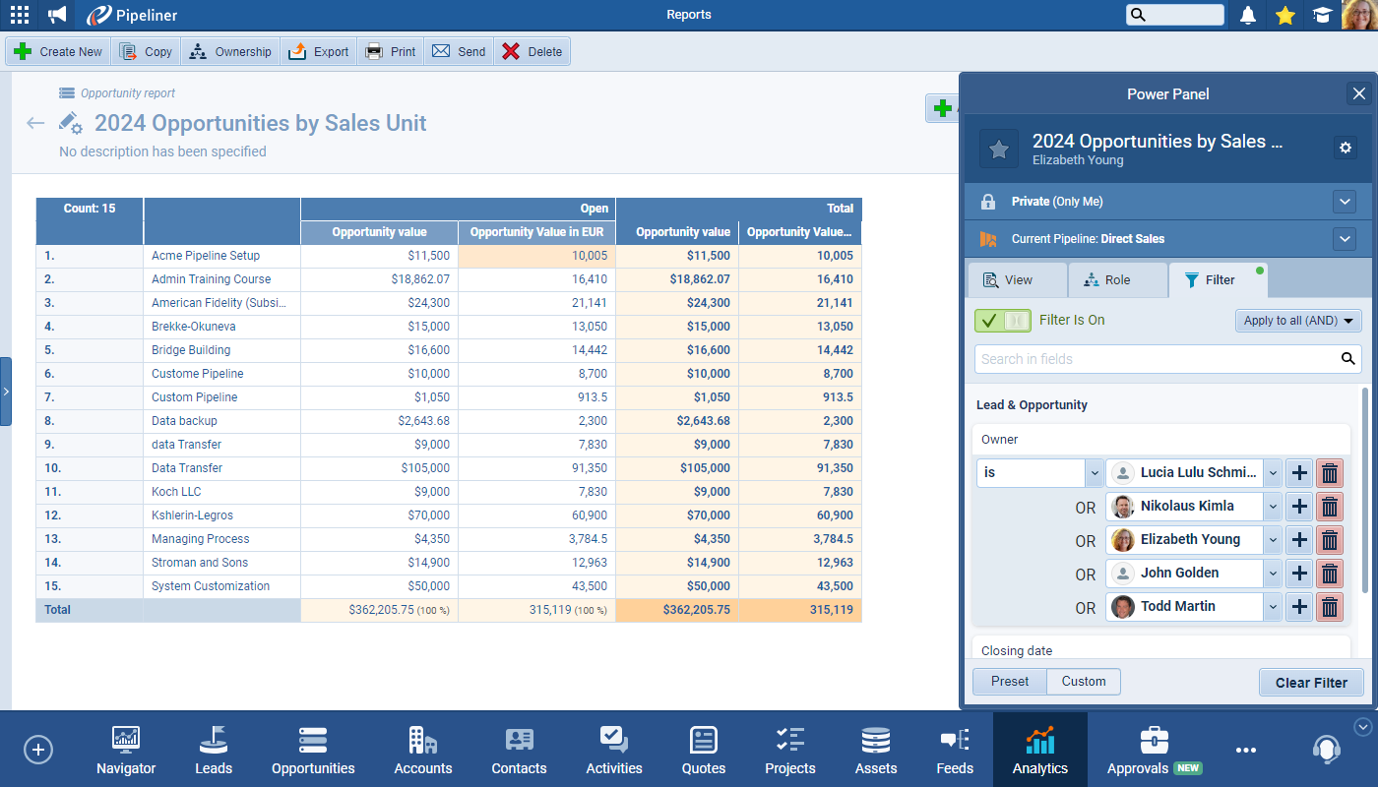Open the app grid launcher icon
1378x787 pixels.
[x=20, y=15]
